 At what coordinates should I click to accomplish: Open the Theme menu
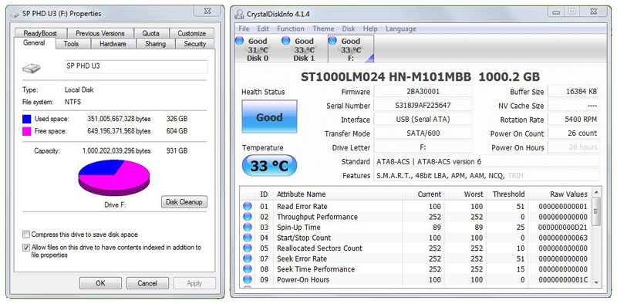pyautogui.click(x=323, y=29)
